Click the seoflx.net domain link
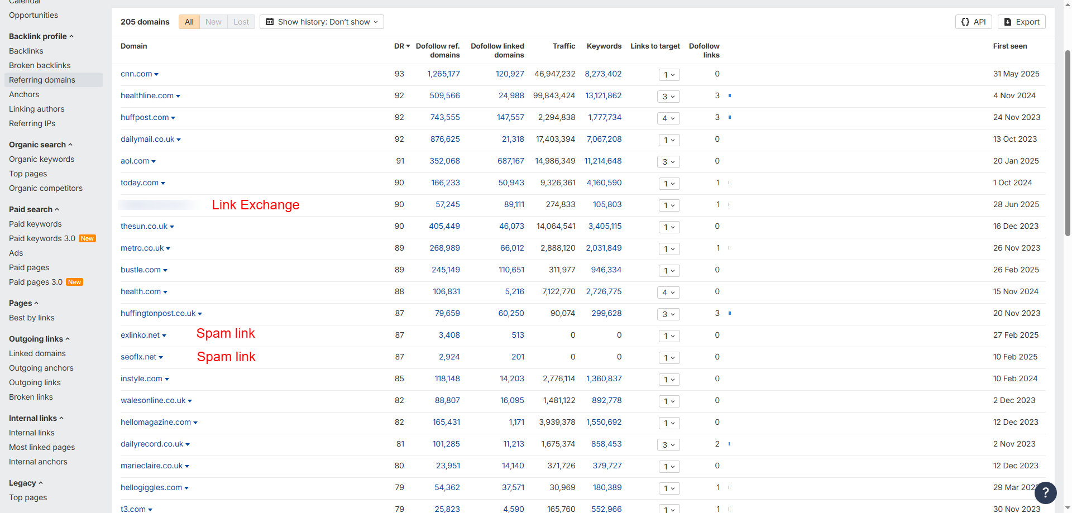This screenshot has height=513, width=1072. click(138, 357)
